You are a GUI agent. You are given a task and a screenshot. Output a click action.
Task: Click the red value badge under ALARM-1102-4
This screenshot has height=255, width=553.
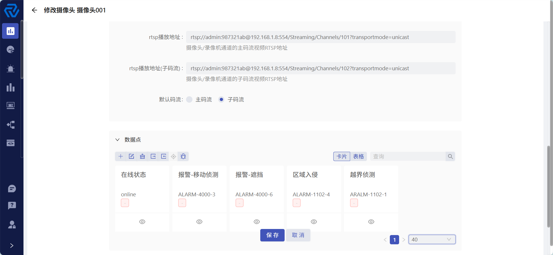pos(296,203)
